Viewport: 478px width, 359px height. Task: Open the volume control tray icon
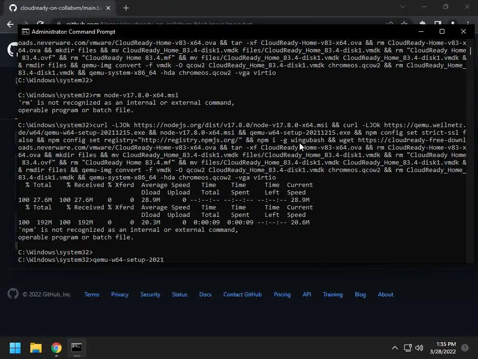pyautogui.click(x=419, y=348)
